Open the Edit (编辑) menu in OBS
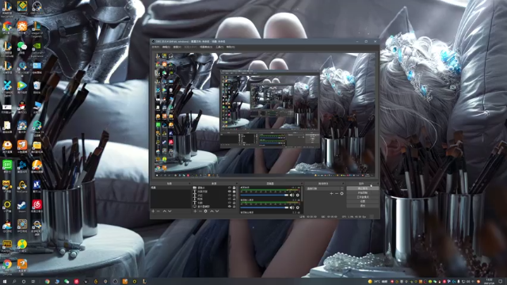Screen dimensions: 507x285 coord(166,47)
